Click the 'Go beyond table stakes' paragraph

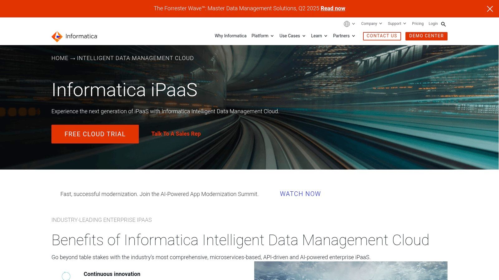pos(211,257)
